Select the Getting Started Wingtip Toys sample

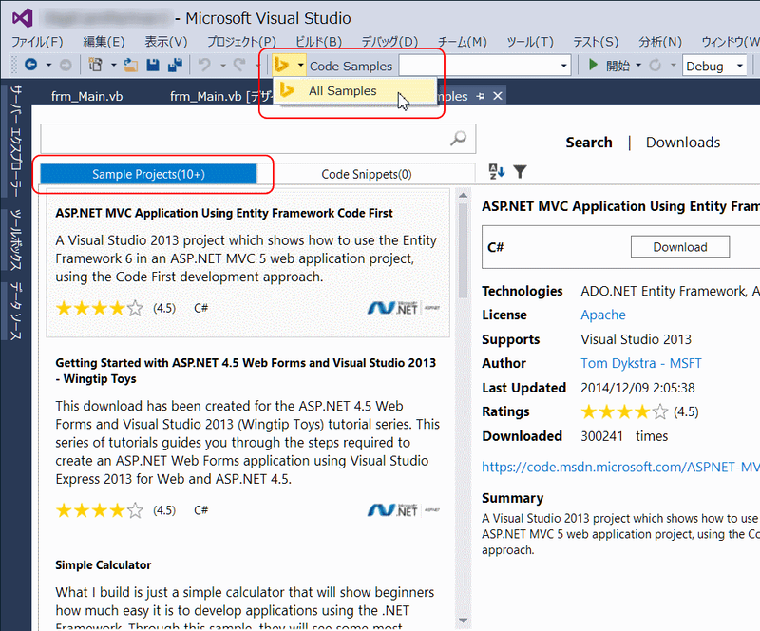(x=246, y=371)
